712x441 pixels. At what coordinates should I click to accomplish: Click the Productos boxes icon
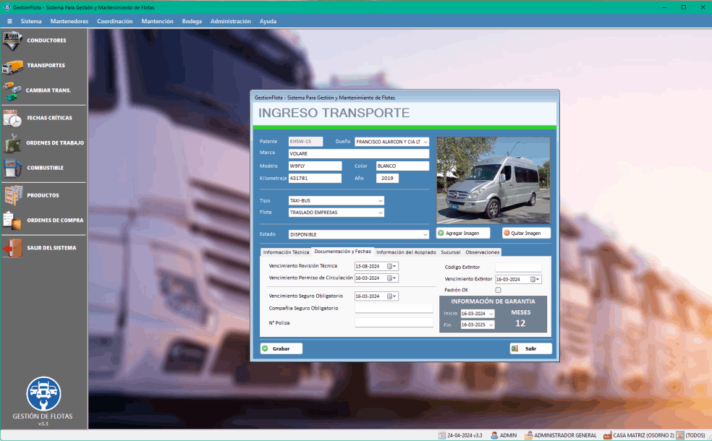[12, 195]
